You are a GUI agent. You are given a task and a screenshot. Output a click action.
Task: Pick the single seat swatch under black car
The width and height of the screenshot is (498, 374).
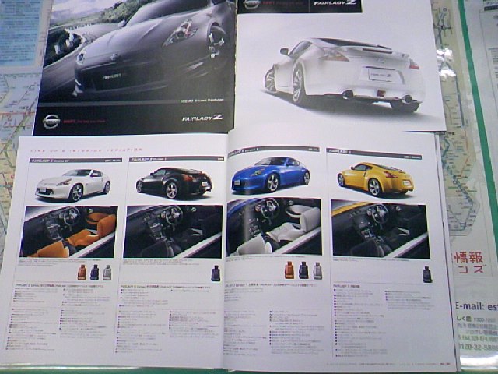coord(216,273)
